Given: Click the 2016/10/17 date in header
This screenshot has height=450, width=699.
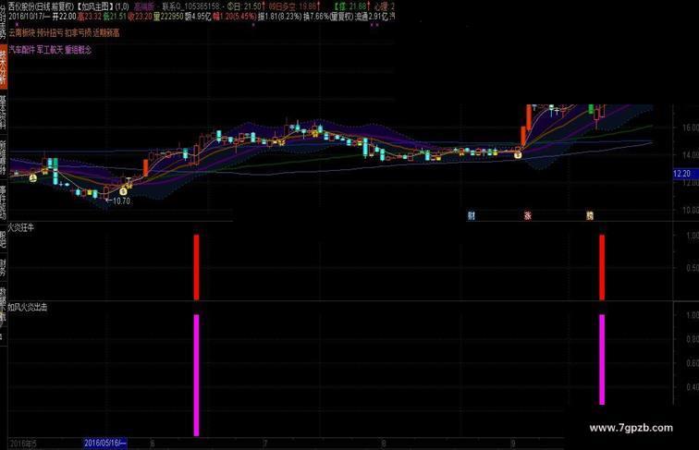Looking at the screenshot, I should [26, 16].
